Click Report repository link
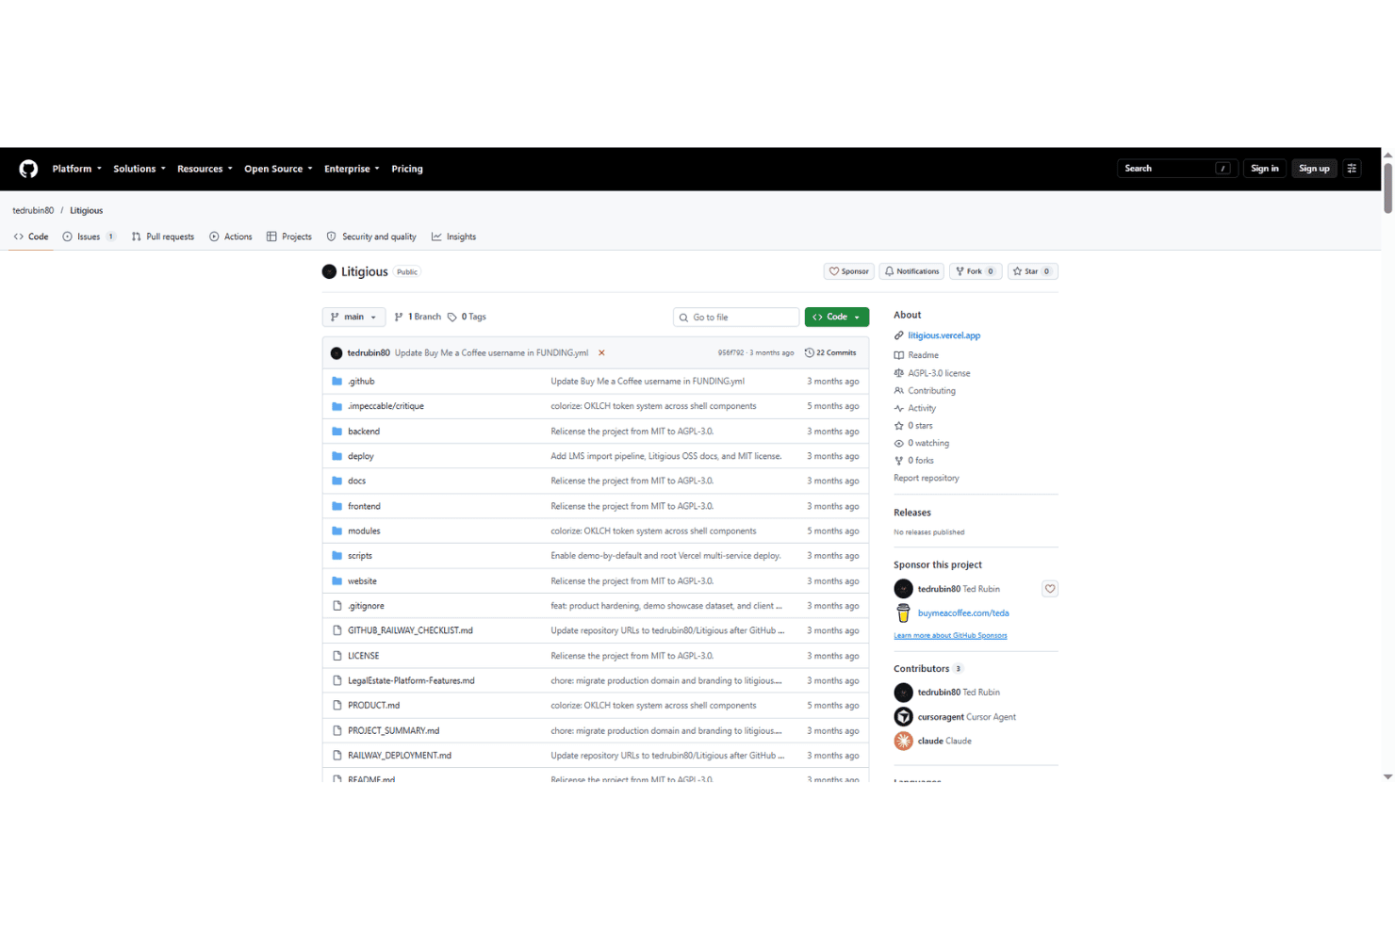The height and width of the screenshot is (930, 1395). [927, 479]
